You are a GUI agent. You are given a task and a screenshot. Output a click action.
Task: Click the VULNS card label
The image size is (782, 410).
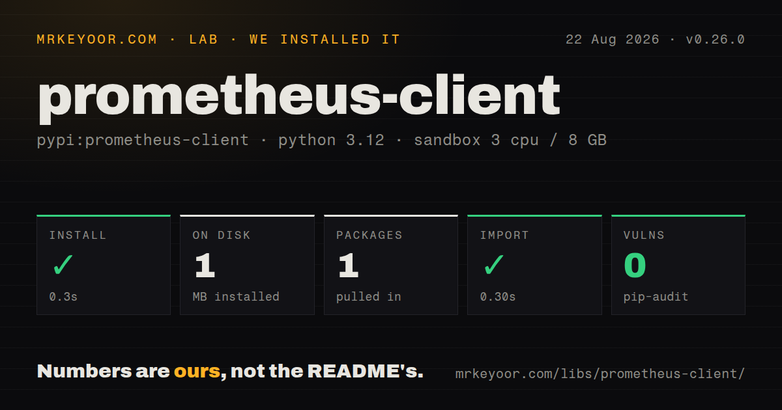[x=644, y=236]
